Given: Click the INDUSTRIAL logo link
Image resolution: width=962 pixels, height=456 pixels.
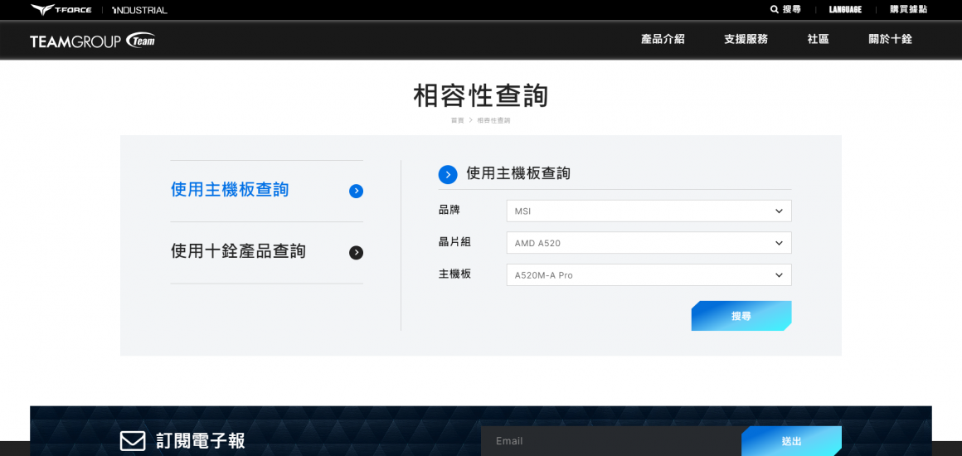Looking at the screenshot, I should pyautogui.click(x=139, y=10).
